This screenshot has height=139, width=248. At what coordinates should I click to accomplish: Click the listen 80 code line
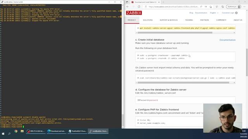tap(144, 120)
